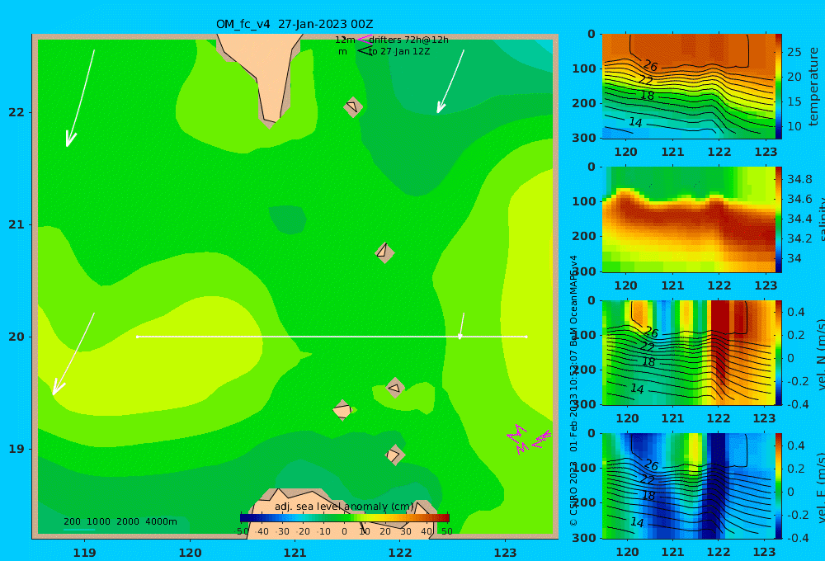Click the '14' contour label in vel. E panel
825x561 pixels.
[637, 522]
